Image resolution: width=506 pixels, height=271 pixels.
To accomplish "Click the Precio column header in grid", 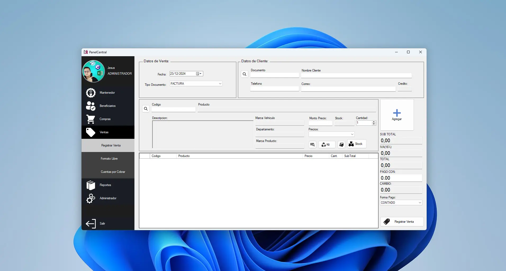I will [x=316, y=156].
